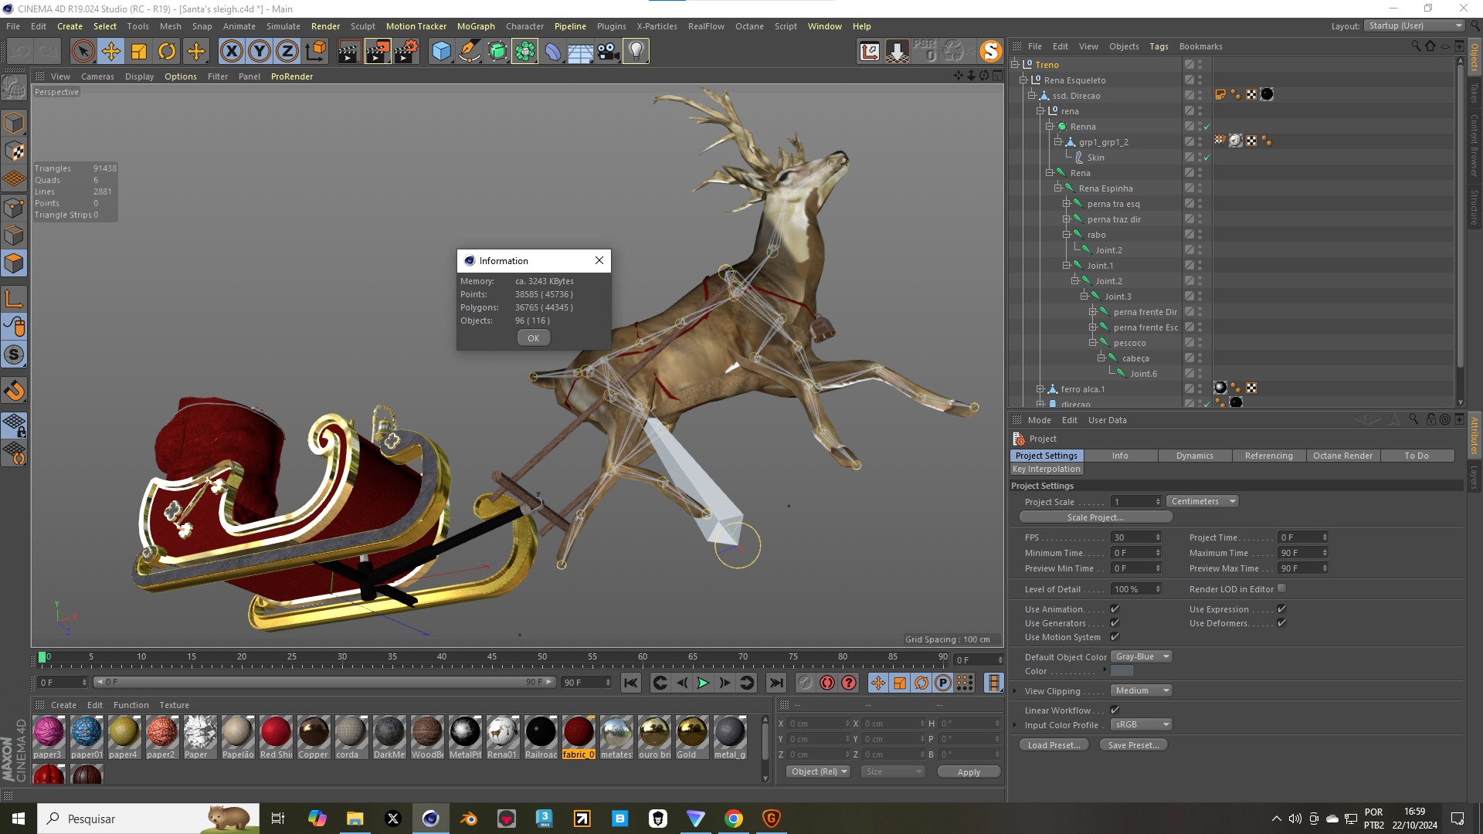Select the Scale tool in top toolbar

tap(139, 52)
